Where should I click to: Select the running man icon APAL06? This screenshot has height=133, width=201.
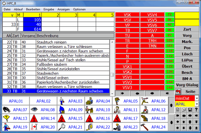145,101
